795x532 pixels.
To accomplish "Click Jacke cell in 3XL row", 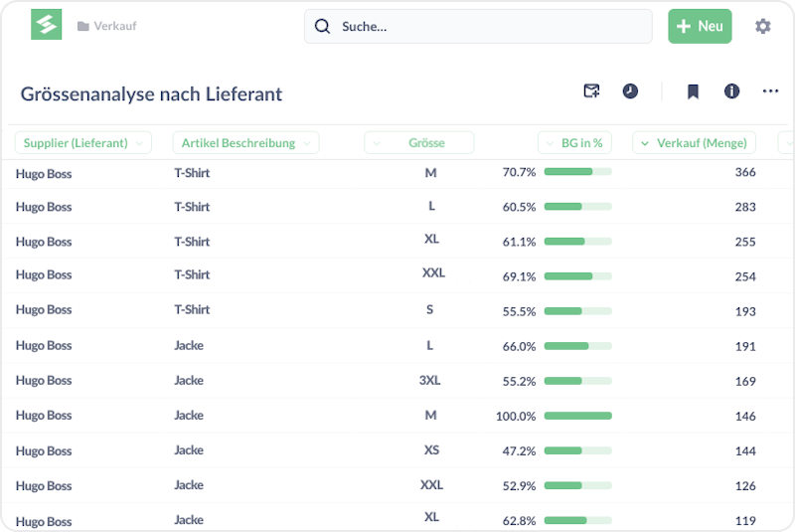I will (189, 381).
